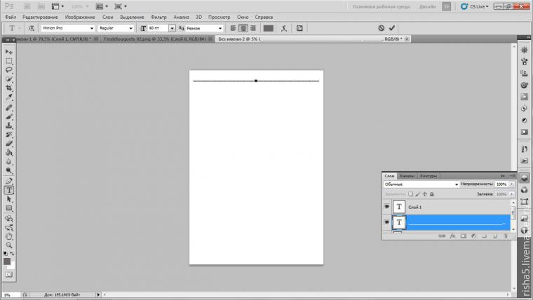533x300 pixels.
Task: Select the History Brush tool
Action: pyautogui.click(x=9, y=135)
